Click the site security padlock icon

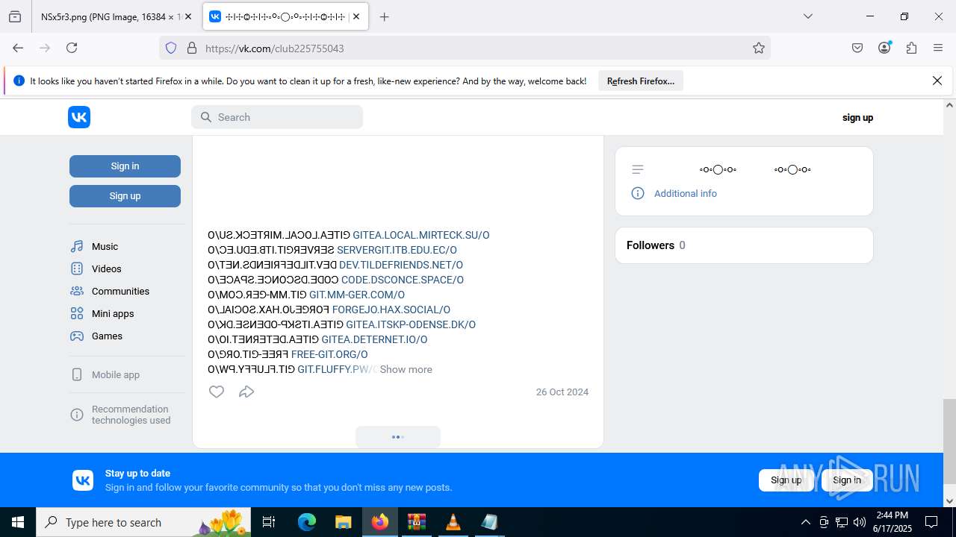(192, 48)
